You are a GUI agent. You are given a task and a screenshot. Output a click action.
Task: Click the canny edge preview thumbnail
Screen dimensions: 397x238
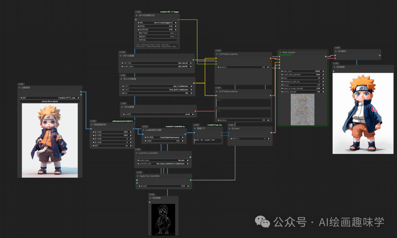tap(163, 219)
